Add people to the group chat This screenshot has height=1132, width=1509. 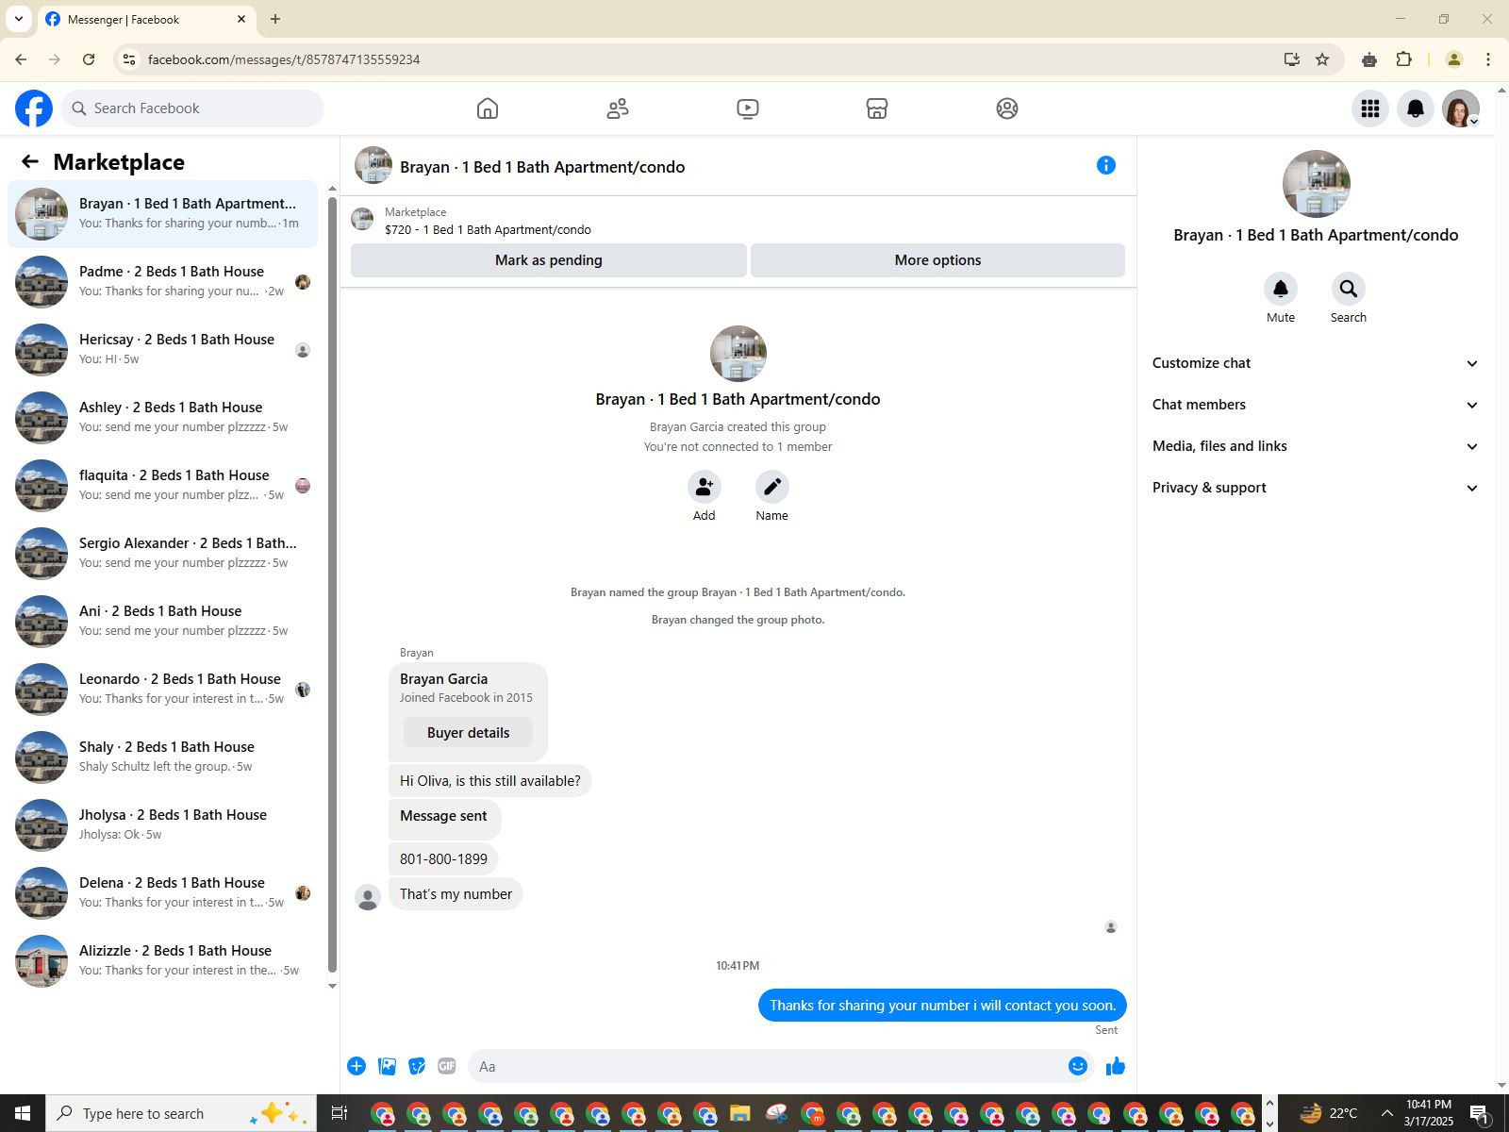coord(705,487)
